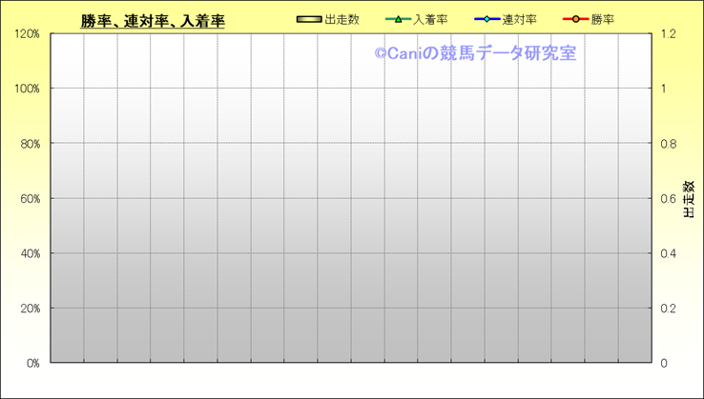The width and height of the screenshot is (704, 399).
Task: Click the 20% label on left axis
Action: [x=29, y=309]
